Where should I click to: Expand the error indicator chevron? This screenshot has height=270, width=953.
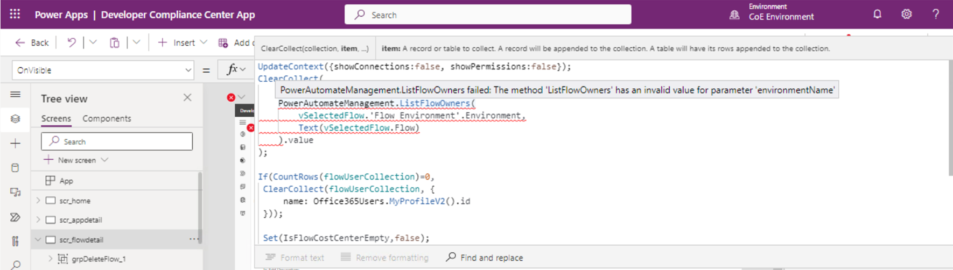pos(241,97)
